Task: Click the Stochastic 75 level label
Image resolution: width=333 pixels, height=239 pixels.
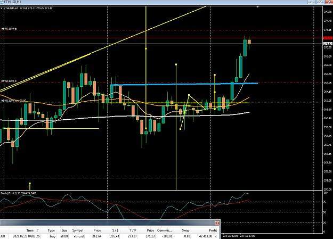Action: [324, 202]
